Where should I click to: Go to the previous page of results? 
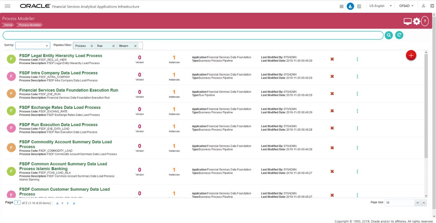(62, 203)
